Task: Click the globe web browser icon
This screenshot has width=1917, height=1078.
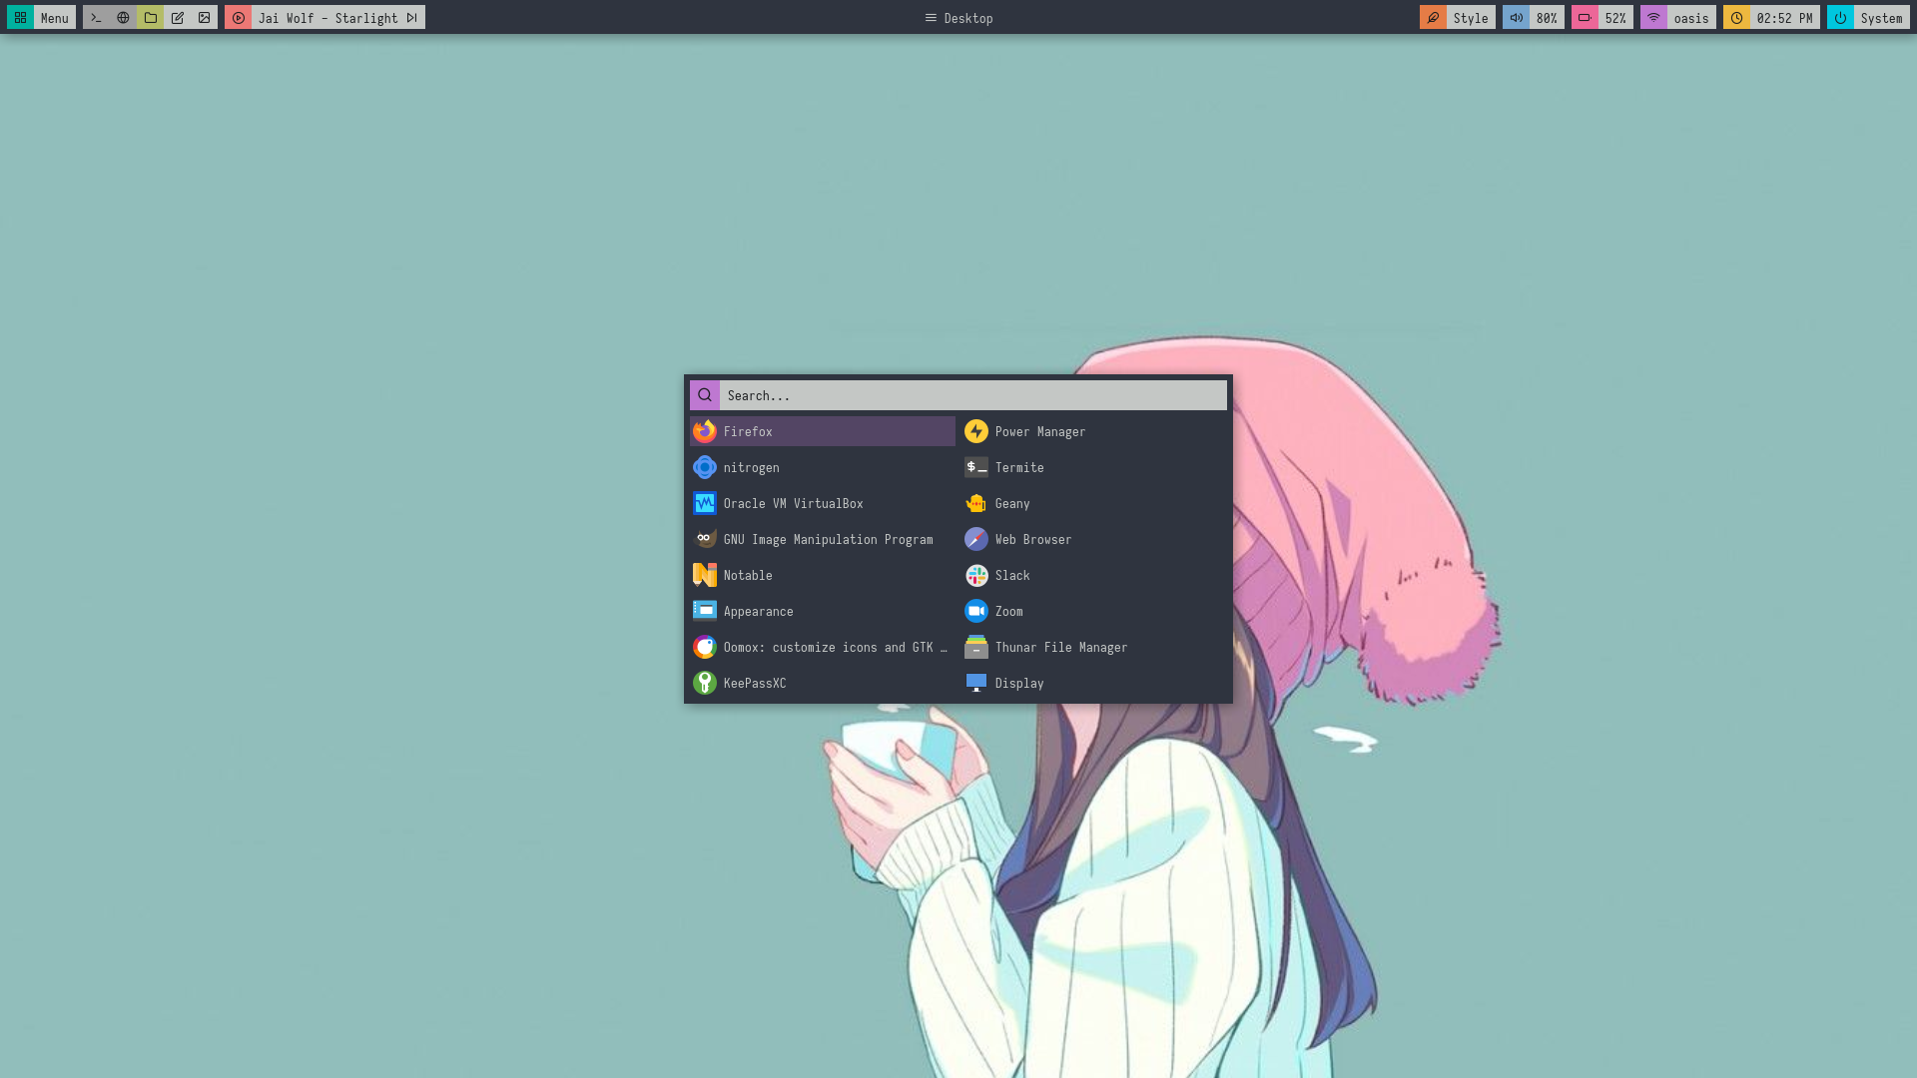Action: click(123, 18)
